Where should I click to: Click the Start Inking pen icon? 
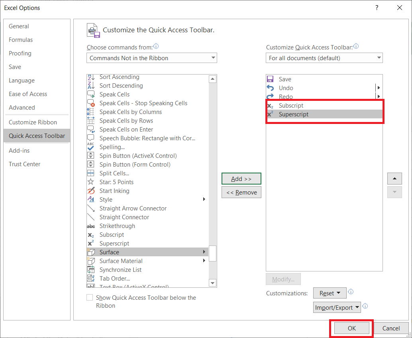click(91, 191)
